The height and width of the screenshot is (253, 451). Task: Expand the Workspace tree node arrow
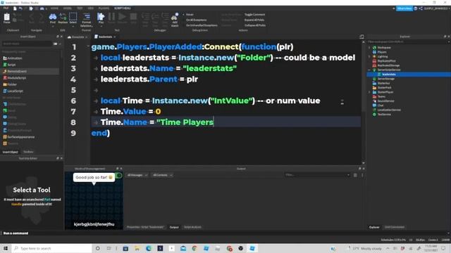tap(369, 48)
